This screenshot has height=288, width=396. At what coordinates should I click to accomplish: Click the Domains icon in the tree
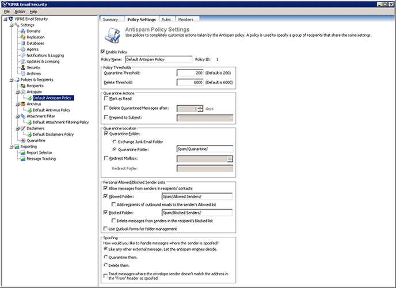point(22,31)
